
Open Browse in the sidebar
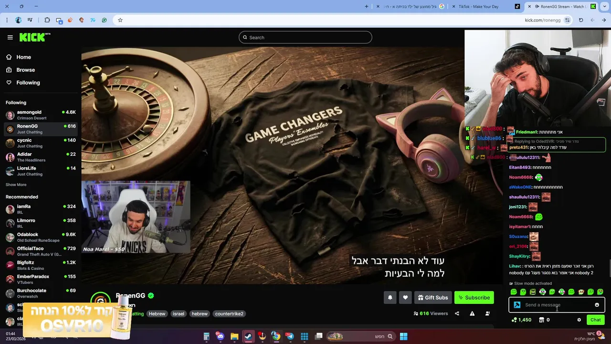click(x=25, y=70)
